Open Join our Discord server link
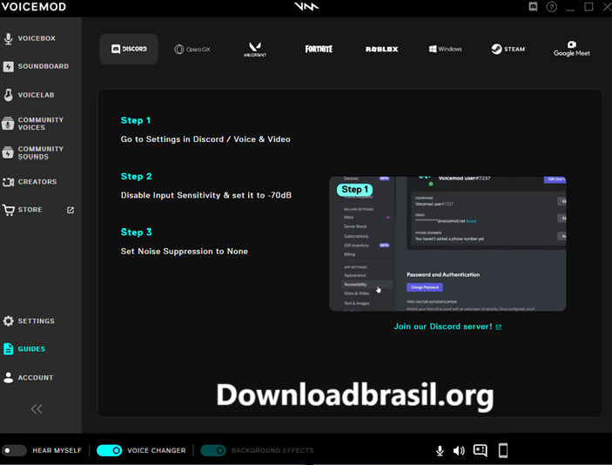The image size is (612, 465). click(447, 327)
